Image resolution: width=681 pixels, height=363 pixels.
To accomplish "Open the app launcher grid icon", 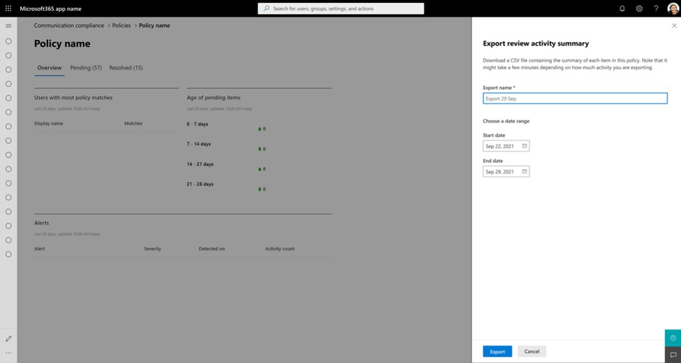I will (8, 8).
